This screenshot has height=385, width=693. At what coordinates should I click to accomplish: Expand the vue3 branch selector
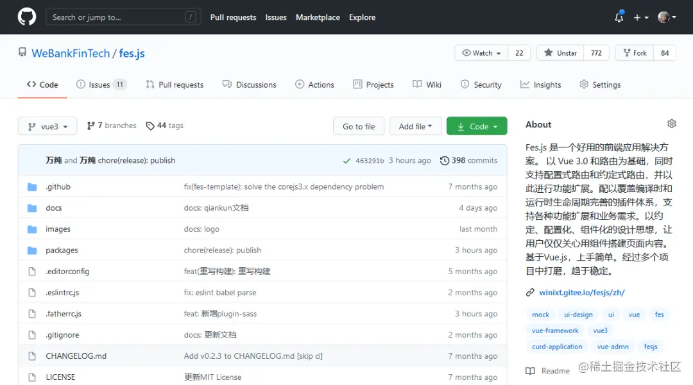(x=47, y=126)
